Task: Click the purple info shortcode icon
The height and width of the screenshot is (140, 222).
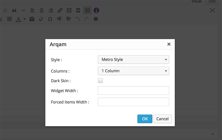Action: (x=96, y=10)
